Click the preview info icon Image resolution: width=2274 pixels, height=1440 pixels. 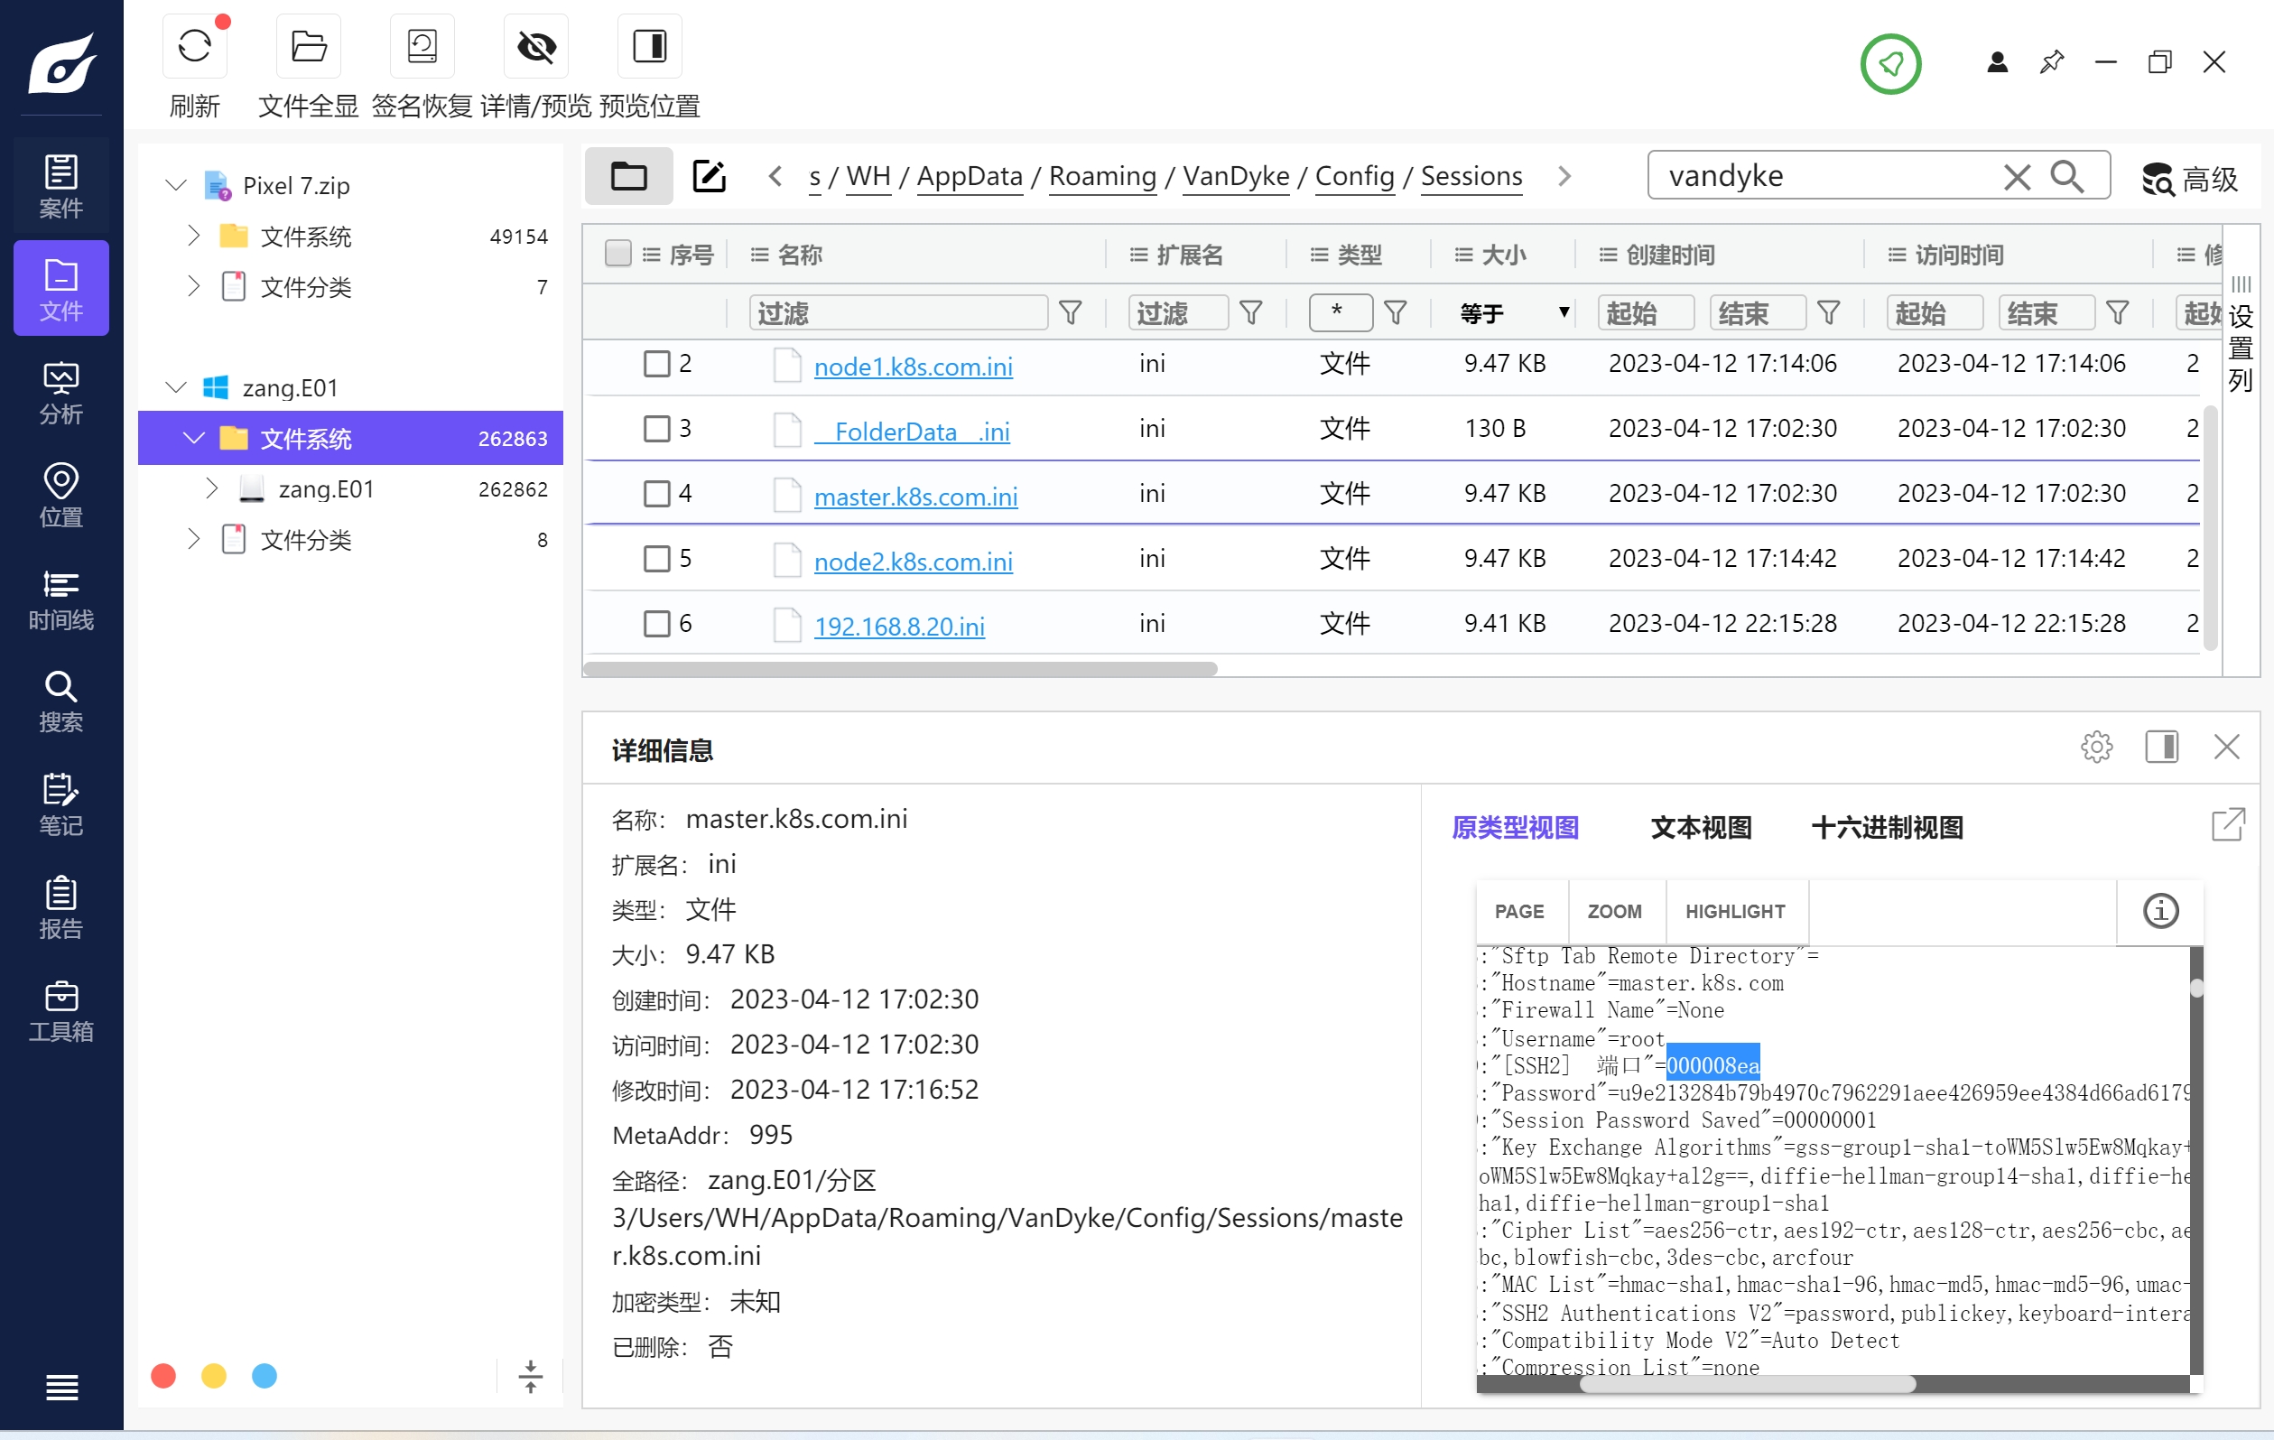tap(2160, 910)
